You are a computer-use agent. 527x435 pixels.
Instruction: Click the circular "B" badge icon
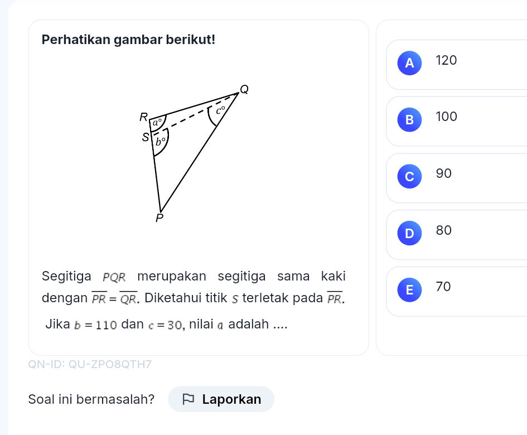pyautogui.click(x=409, y=120)
